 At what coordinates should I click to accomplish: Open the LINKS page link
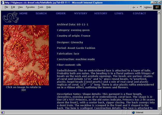(x=119, y=13)
